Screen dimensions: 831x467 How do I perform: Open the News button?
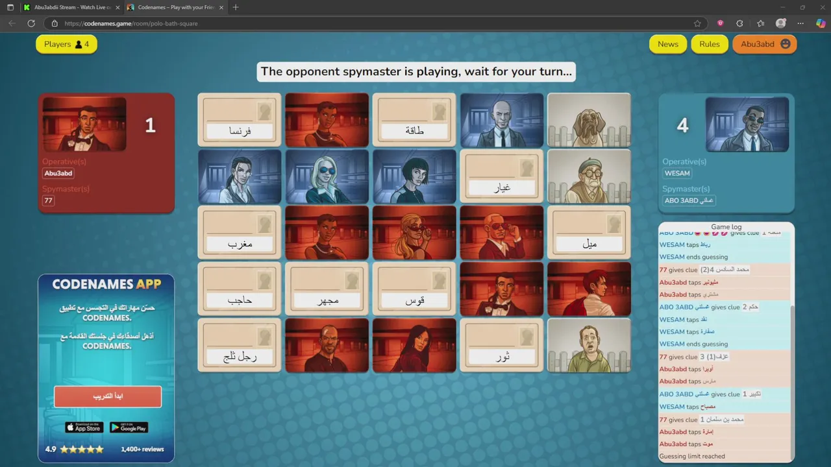point(667,44)
